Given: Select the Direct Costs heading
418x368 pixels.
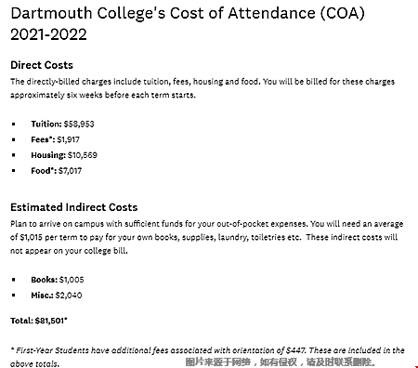Looking at the screenshot, I should pos(42,65).
